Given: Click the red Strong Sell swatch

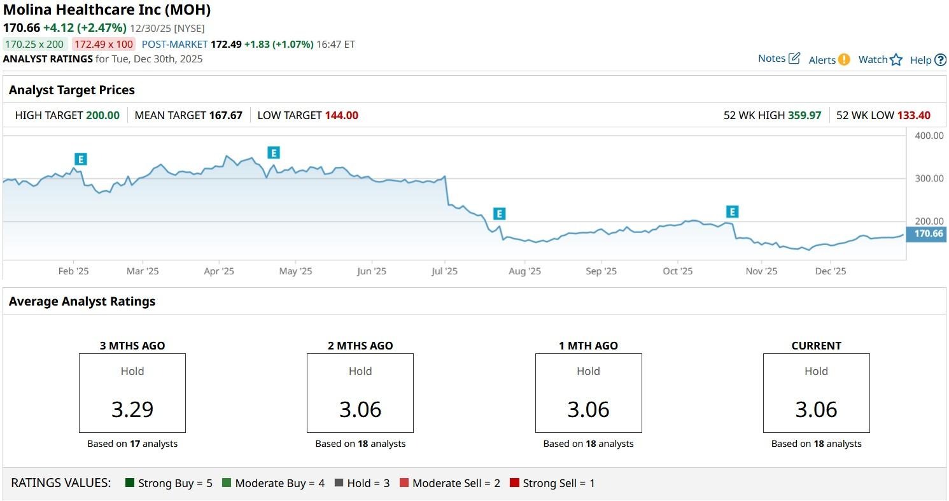Looking at the screenshot, I should [x=514, y=483].
